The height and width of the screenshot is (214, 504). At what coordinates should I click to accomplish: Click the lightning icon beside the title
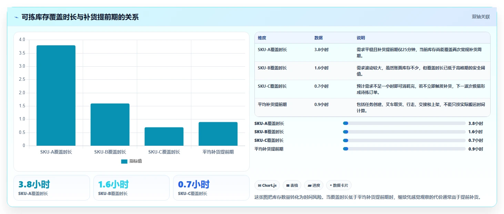point(17,17)
